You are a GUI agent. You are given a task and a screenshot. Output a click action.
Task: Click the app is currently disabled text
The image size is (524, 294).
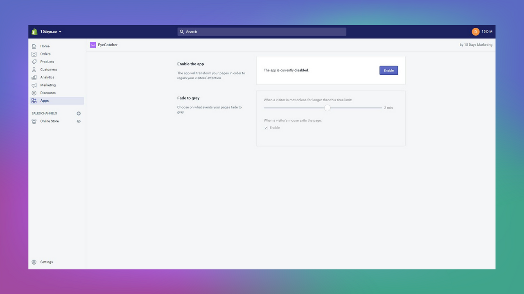[286, 70]
